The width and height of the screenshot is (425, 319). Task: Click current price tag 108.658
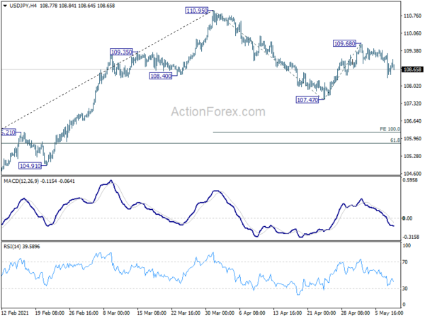pyautogui.click(x=412, y=69)
